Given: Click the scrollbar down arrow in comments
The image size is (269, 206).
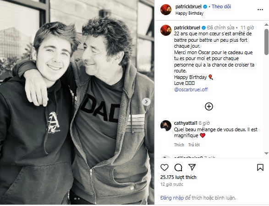Looking at the screenshot, I should pos(266,153).
